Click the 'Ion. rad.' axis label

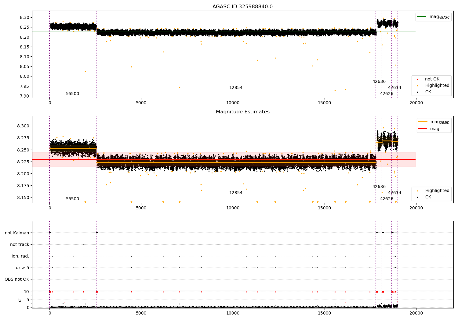pyautogui.click(x=20, y=256)
